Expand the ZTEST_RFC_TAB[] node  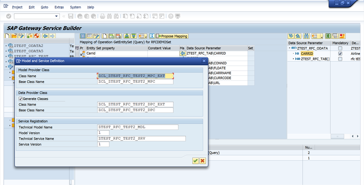(293, 59)
